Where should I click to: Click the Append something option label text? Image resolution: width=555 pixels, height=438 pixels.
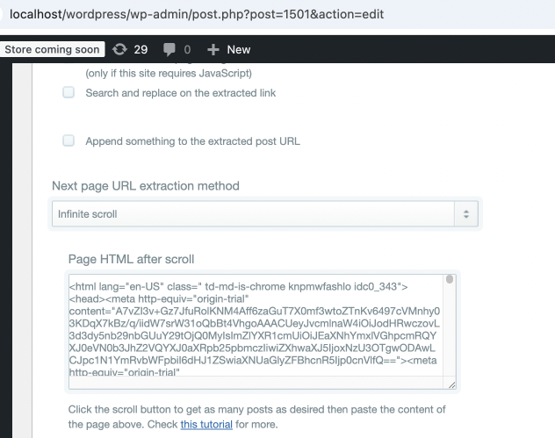(192, 140)
